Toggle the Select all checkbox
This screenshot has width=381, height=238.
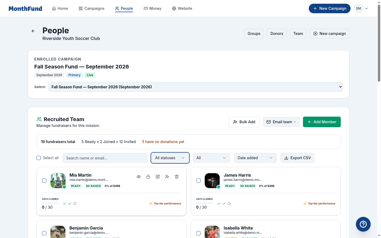(39, 158)
